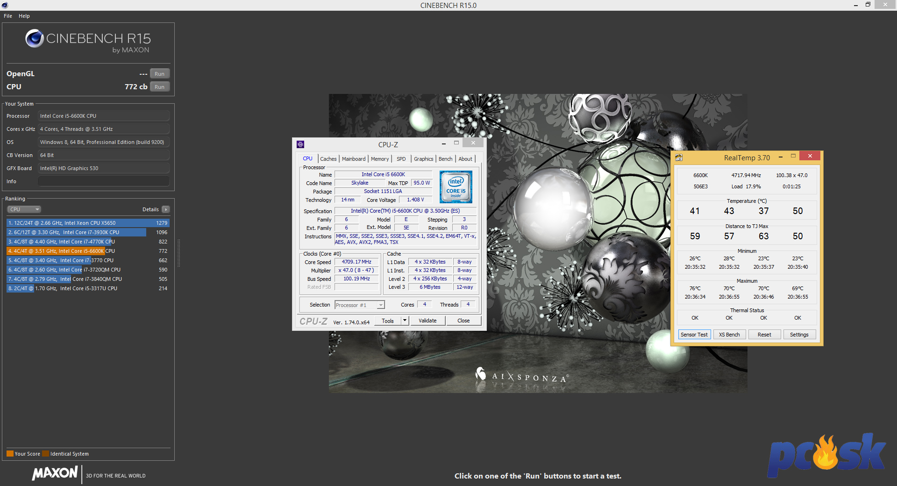Viewport: 897px width, 486px height.
Task: Select ranking row Intel Core i7-4770K CPU
Action: (x=88, y=242)
